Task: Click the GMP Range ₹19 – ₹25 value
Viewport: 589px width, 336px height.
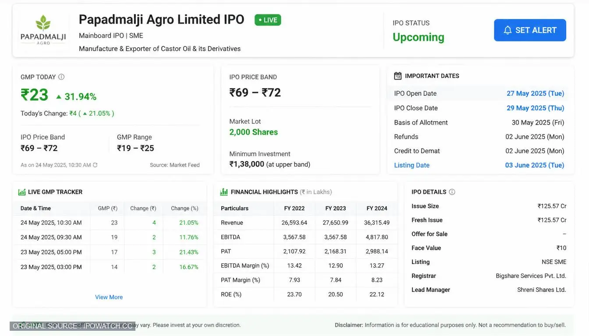Action: tap(135, 148)
